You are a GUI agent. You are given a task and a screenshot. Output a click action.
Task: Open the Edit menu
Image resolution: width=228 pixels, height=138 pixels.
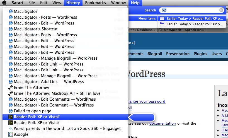(44, 3)
